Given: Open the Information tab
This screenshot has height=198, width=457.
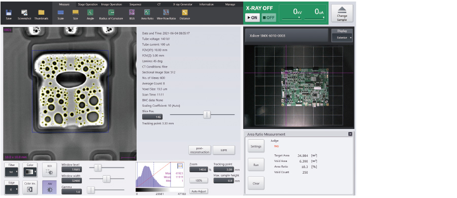Looking at the screenshot, I should tap(206, 5).
